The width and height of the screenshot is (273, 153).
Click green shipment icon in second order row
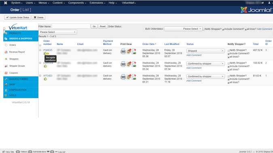[45, 66]
